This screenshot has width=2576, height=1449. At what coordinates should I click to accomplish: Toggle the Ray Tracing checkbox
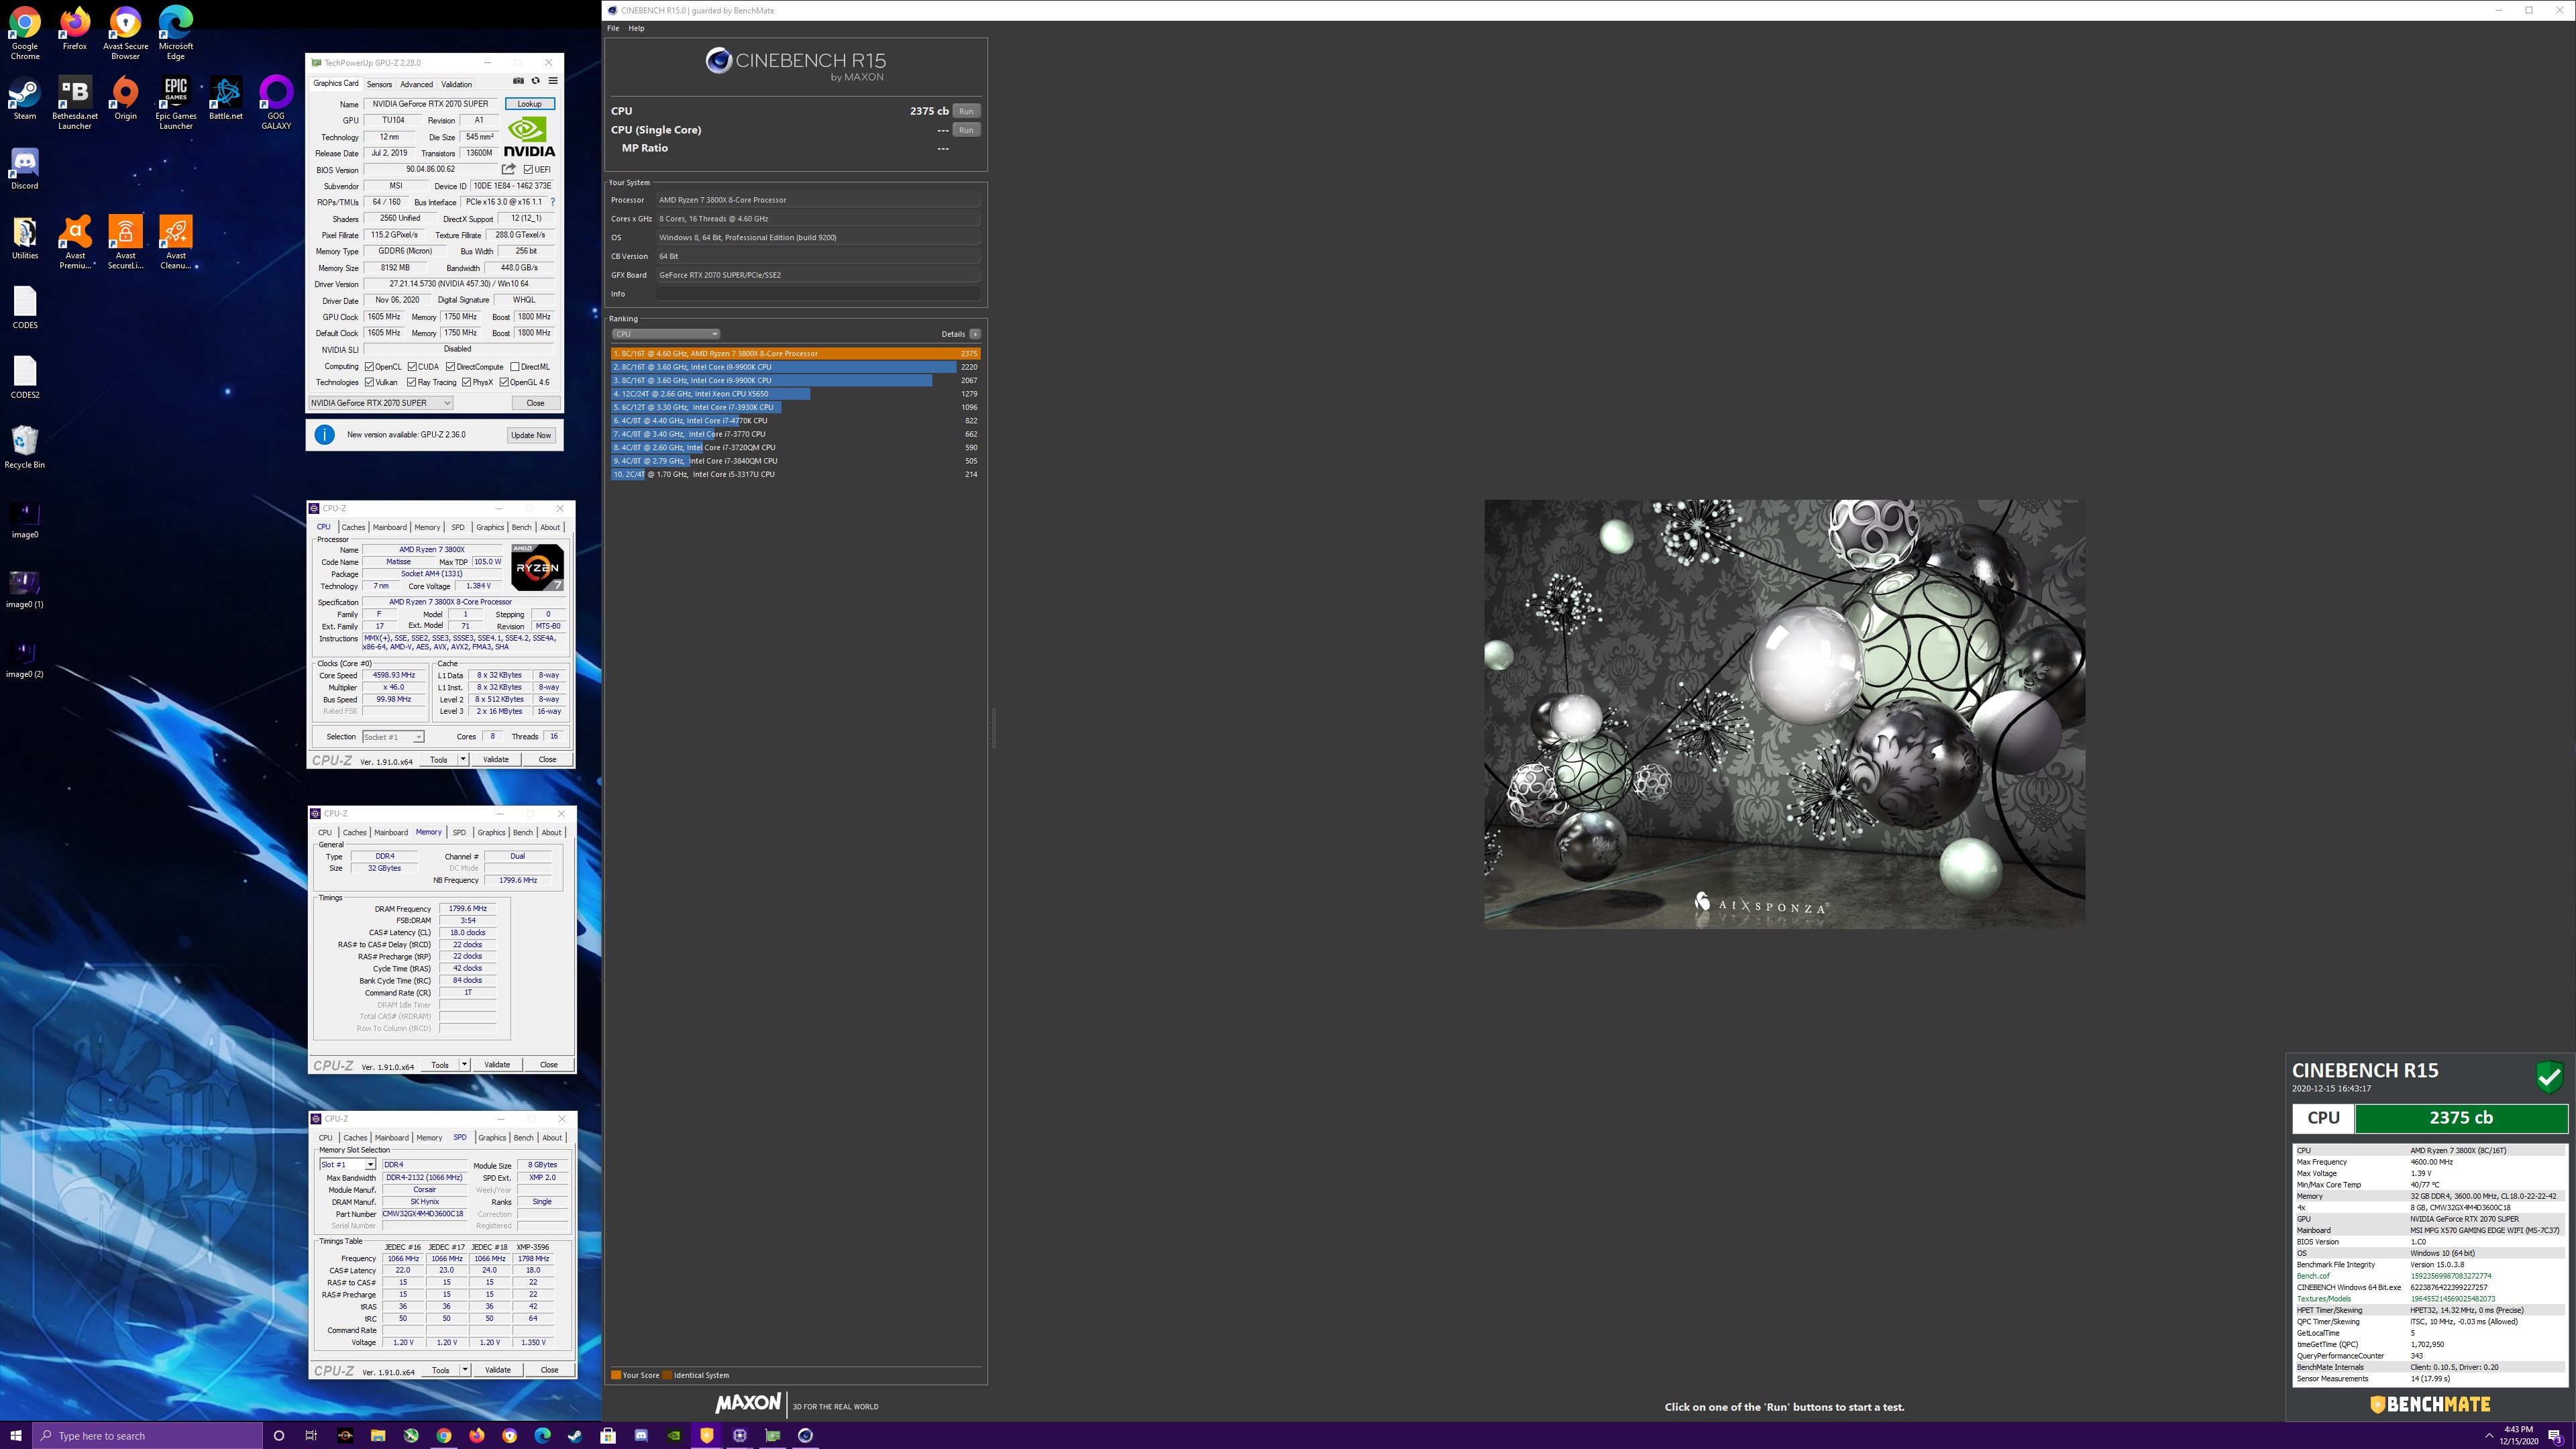411,382
